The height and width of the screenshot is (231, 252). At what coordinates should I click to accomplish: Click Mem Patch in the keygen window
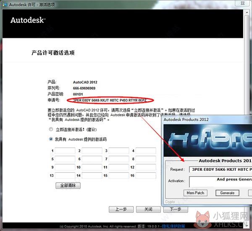click(195, 193)
